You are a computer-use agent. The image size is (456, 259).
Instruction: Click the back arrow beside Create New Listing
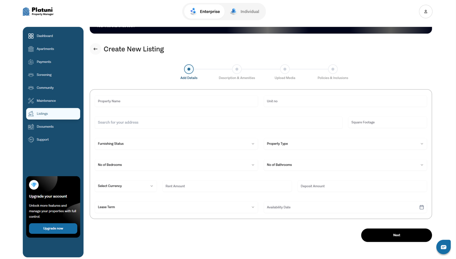pyautogui.click(x=95, y=49)
